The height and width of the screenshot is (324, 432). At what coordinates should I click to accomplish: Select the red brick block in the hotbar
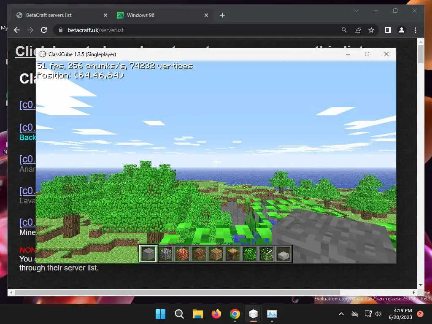click(182, 254)
